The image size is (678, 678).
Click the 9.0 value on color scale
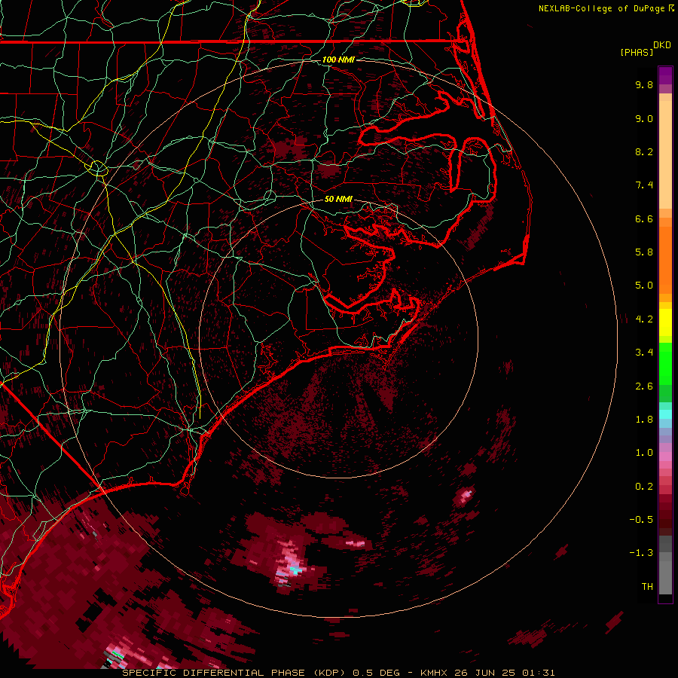point(644,118)
